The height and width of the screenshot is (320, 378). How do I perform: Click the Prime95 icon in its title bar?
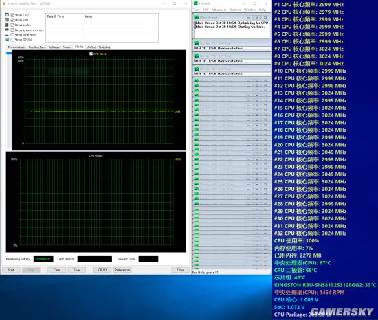click(x=196, y=3)
